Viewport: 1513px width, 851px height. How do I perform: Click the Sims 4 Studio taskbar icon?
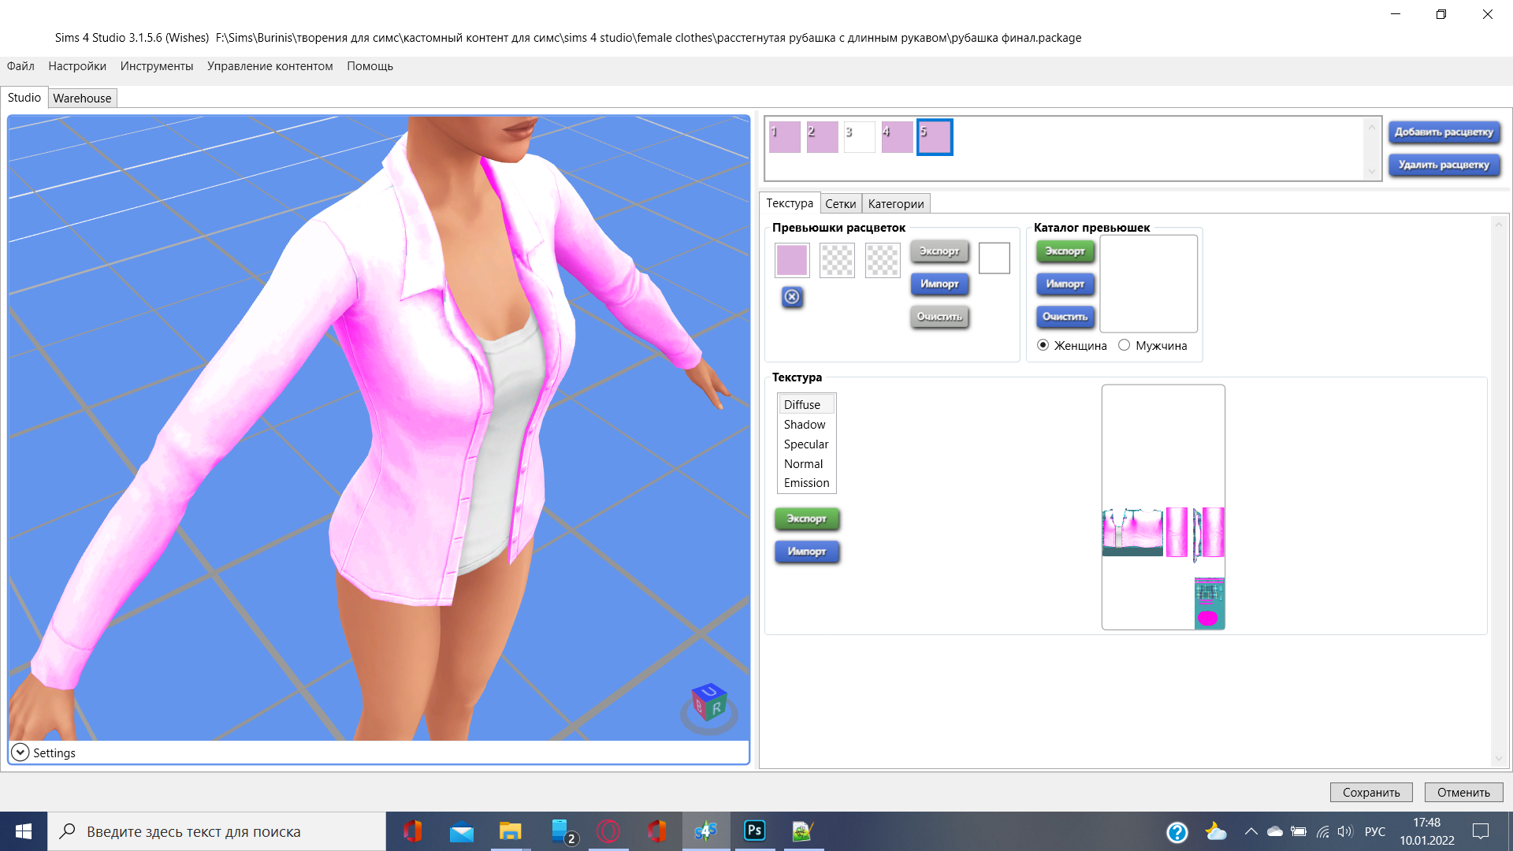pos(705,831)
